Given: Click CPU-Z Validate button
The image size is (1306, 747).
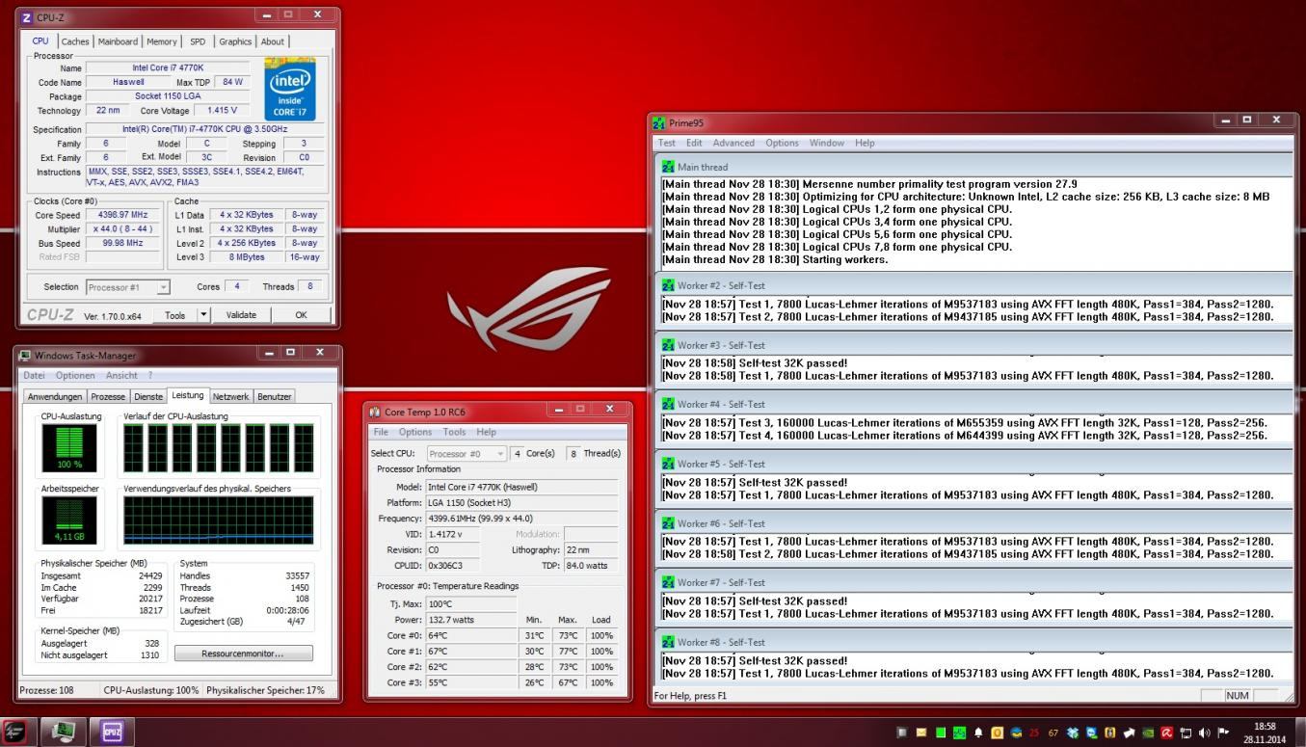Looking at the screenshot, I should click(241, 314).
